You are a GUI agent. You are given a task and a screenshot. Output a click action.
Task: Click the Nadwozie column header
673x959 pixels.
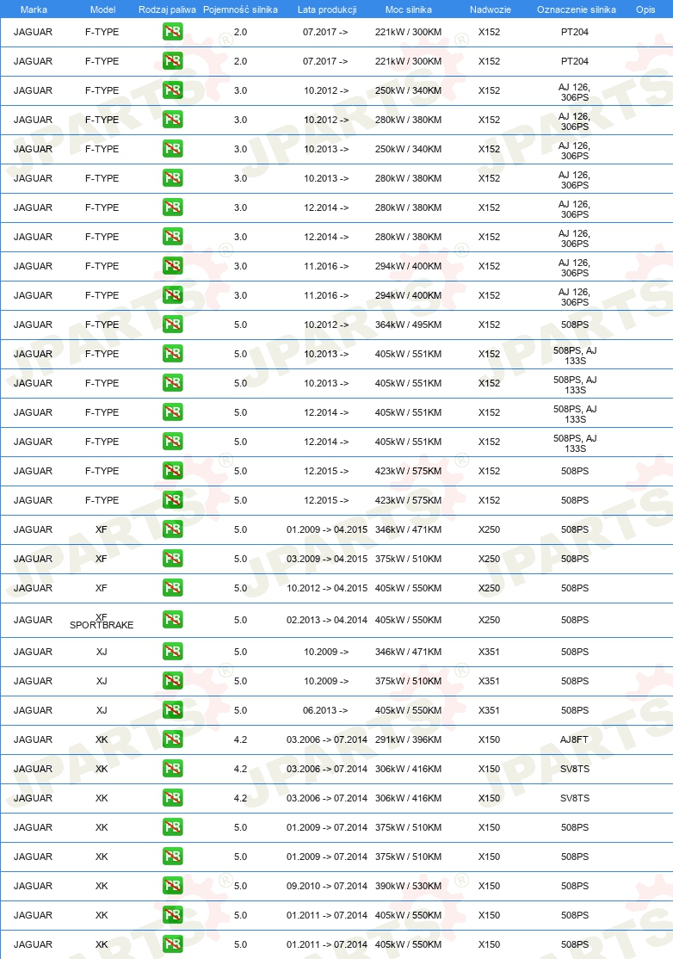tap(491, 9)
